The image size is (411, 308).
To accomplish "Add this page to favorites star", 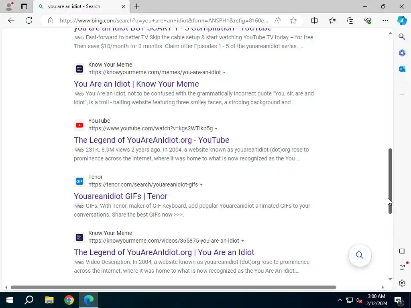I will pos(293,20).
